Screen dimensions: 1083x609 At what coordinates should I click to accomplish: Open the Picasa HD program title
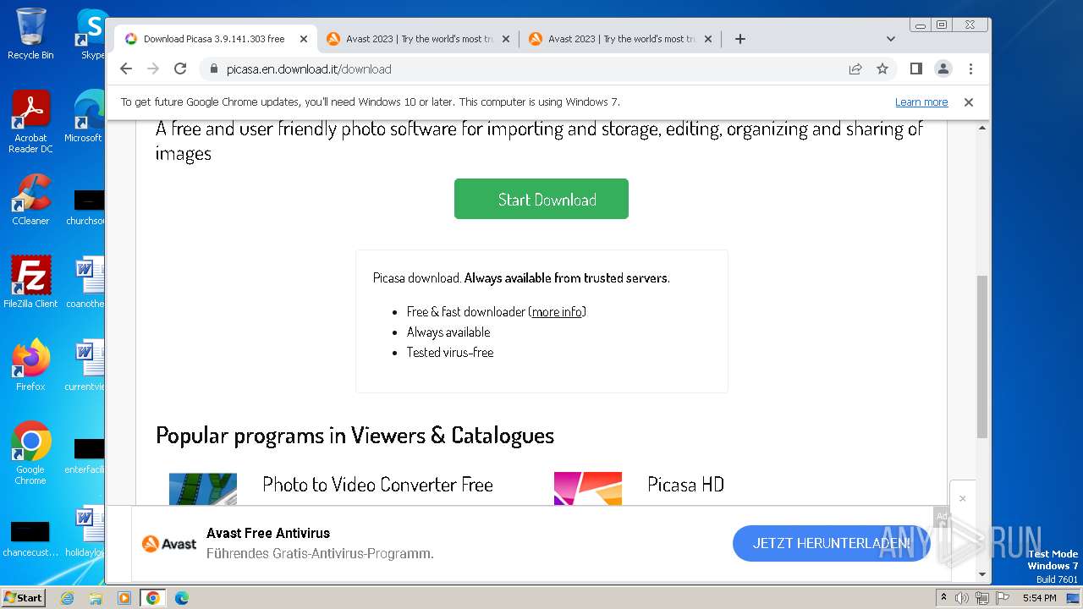685,485
